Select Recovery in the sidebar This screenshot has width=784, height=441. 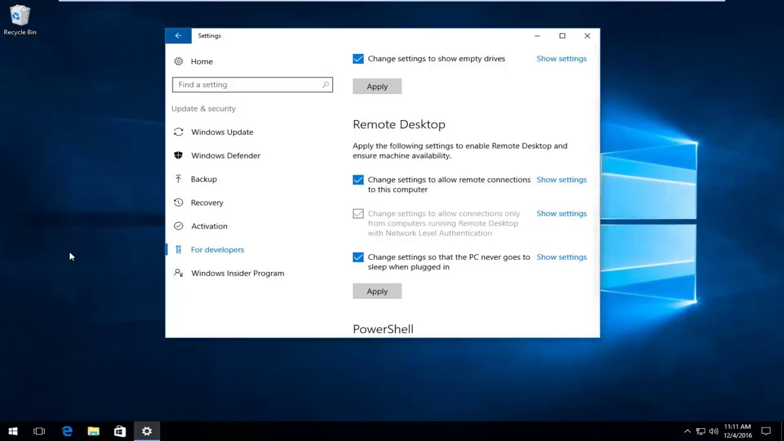click(207, 203)
